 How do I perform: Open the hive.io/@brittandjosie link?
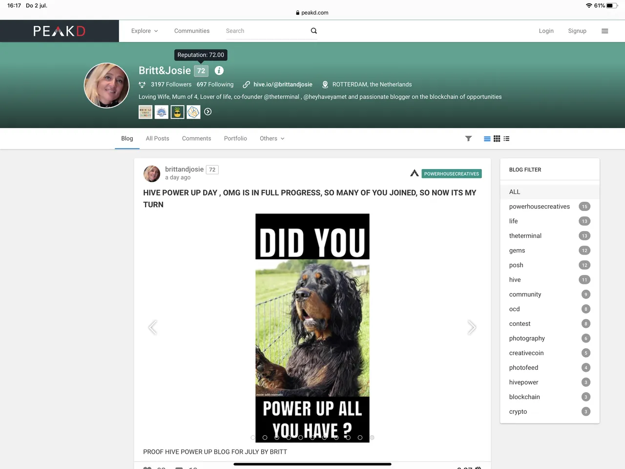pyautogui.click(x=283, y=85)
